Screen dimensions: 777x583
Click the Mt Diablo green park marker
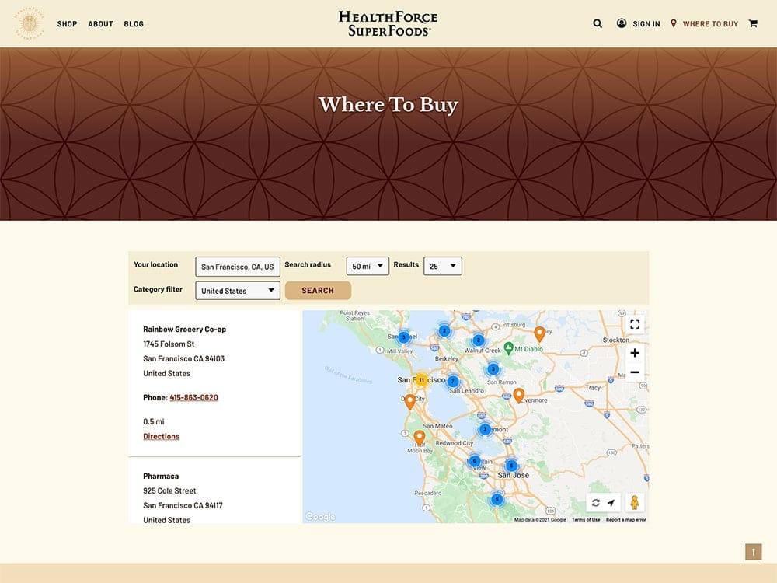coord(508,348)
